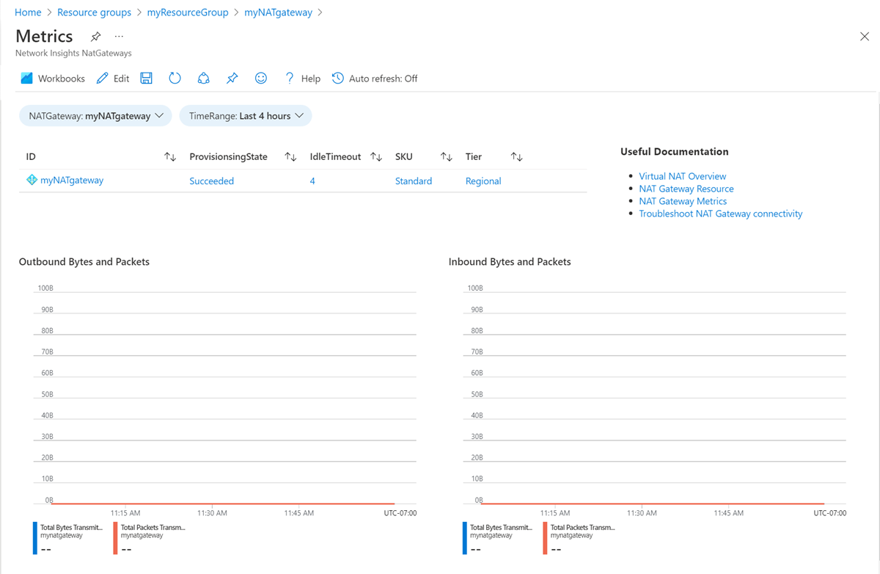
Task: Send feedback using the smiley icon
Action: click(261, 78)
